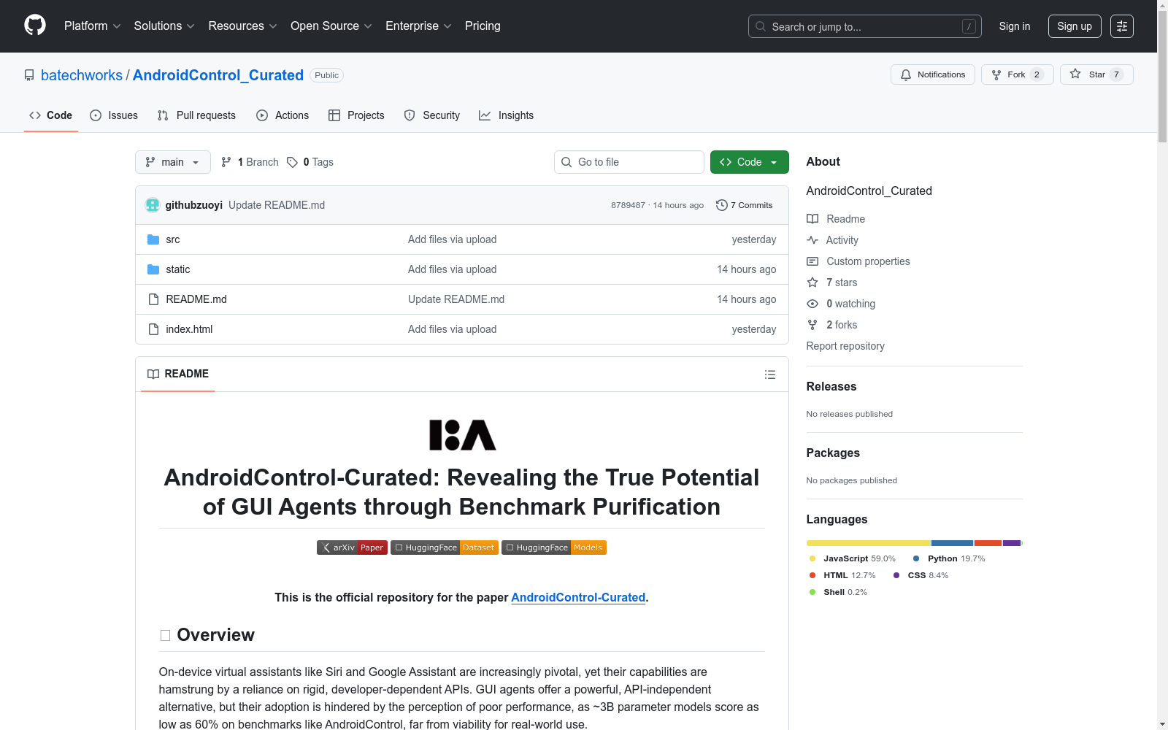Expand the Resources menu
The height and width of the screenshot is (730, 1168).
pyautogui.click(x=242, y=26)
